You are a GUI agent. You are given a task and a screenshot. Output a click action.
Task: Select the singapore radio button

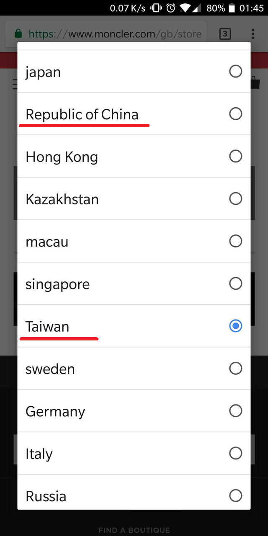click(235, 284)
